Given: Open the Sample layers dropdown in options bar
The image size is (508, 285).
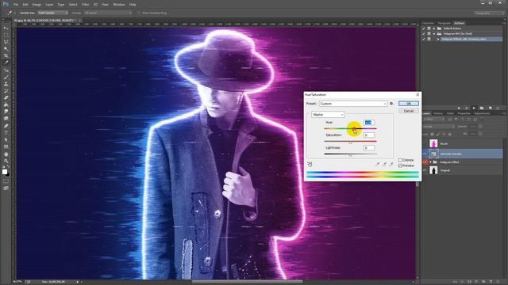Looking at the screenshot, I should coord(108,13).
